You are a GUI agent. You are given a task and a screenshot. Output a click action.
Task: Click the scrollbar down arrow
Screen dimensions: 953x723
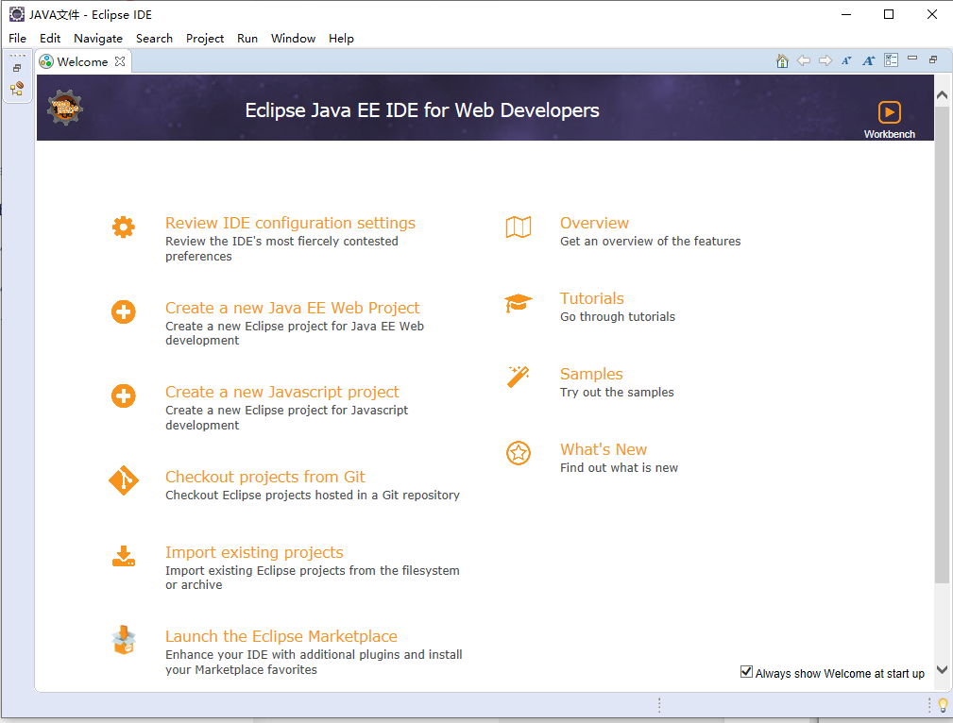tap(942, 669)
